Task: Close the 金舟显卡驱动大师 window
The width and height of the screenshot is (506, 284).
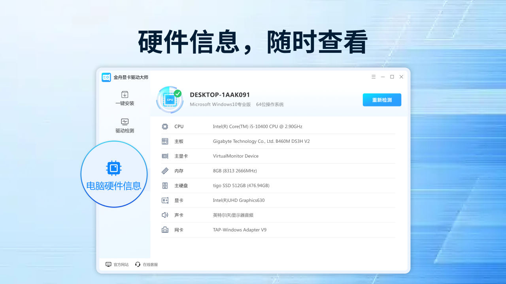Action: [401, 77]
